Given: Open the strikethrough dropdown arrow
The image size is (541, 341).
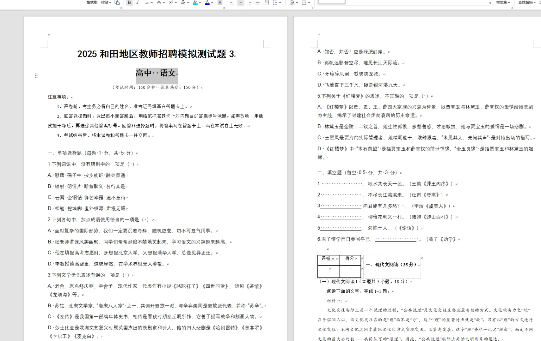Looking at the screenshot, I should (x=163, y=3).
